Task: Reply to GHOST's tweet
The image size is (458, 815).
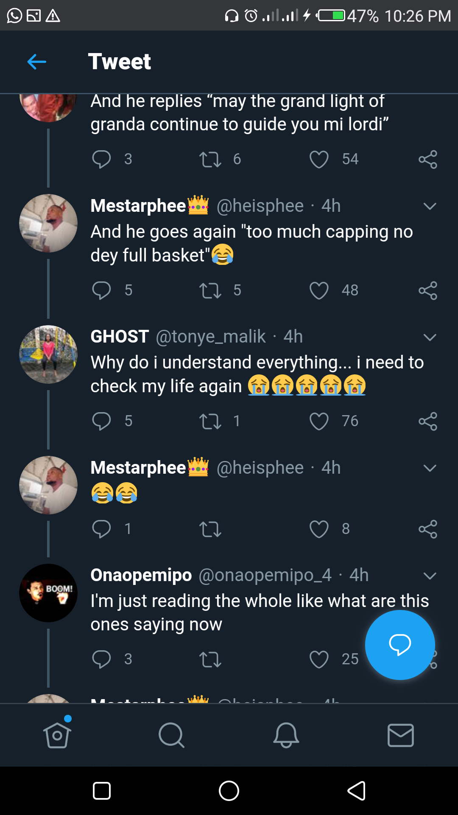Action: point(101,422)
